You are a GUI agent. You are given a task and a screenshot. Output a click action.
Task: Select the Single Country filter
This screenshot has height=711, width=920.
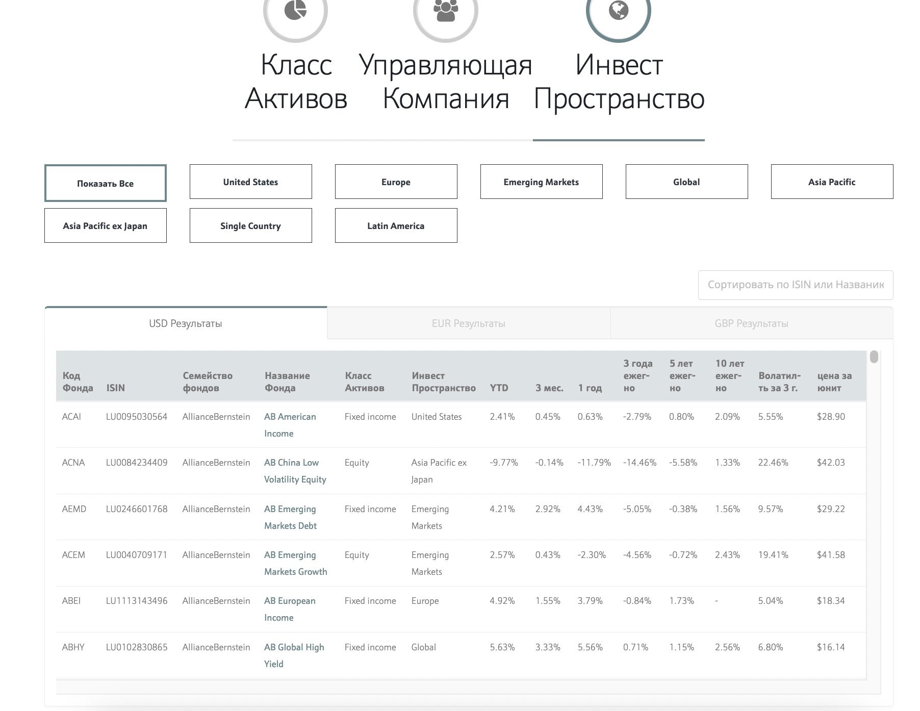coord(250,225)
